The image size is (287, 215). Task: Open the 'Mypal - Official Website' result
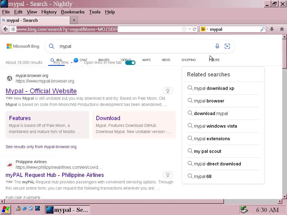(x=41, y=91)
